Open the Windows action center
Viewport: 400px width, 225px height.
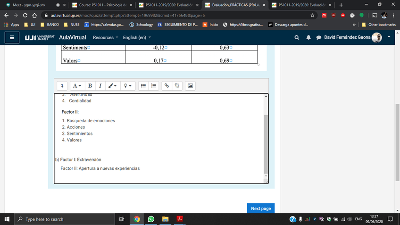click(390, 219)
